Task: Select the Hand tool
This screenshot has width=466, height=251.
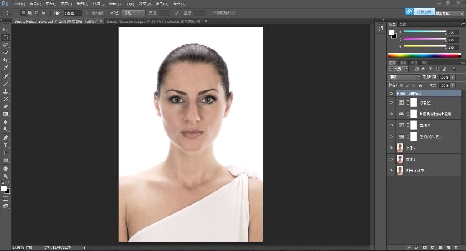Action: [x=5, y=168]
